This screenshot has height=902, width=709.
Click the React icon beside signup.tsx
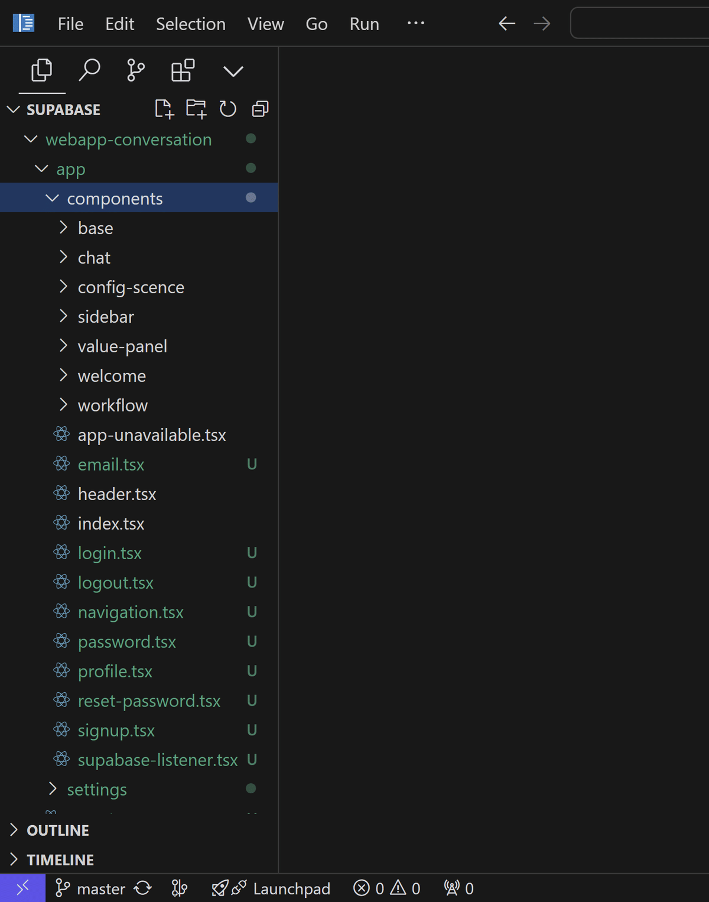click(x=61, y=729)
